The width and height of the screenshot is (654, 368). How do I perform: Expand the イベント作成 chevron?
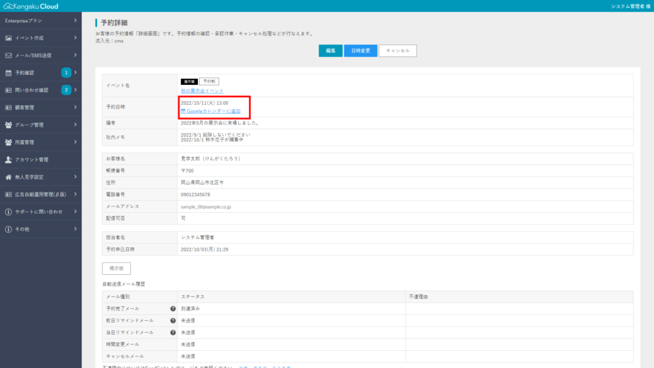point(75,38)
